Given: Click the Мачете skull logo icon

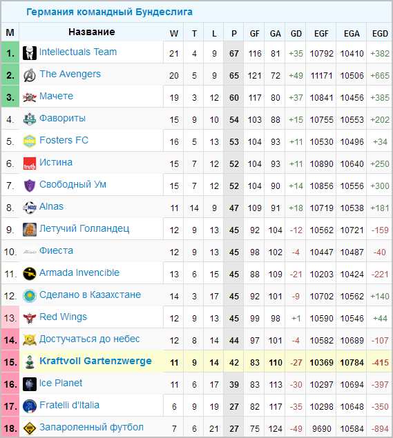Looking at the screenshot, I should click(30, 97).
